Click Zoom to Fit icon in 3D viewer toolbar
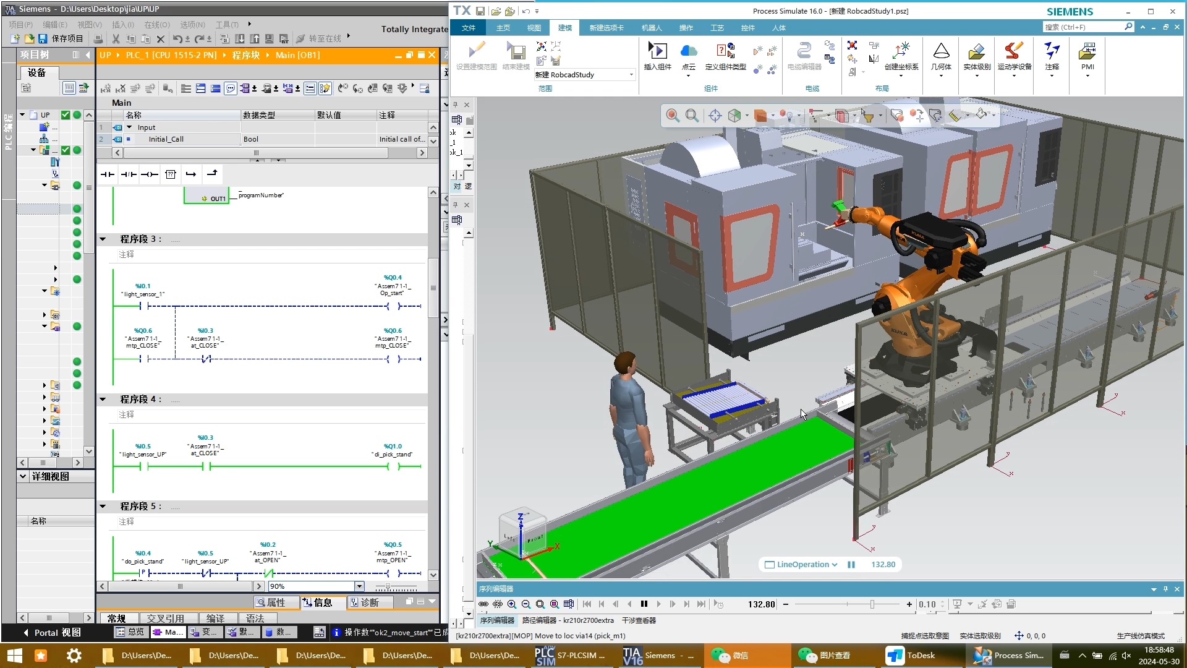Viewport: 1187px width, 668px height. click(673, 116)
